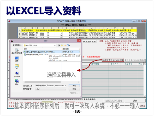Click the 代码页(C)... button
Screen dimensions: 154x116
pyautogui.click(x=74, y=93)
